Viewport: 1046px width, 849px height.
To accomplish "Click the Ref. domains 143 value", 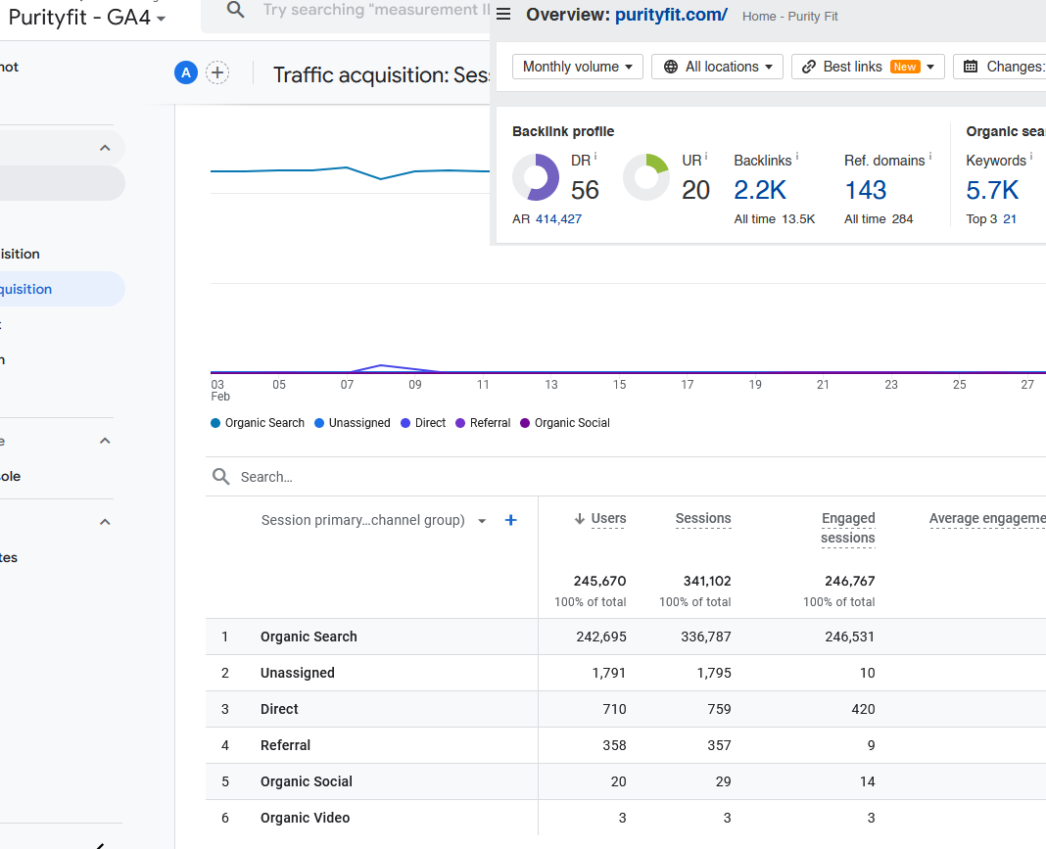I will pyautogui.click(x=865, y=190).
